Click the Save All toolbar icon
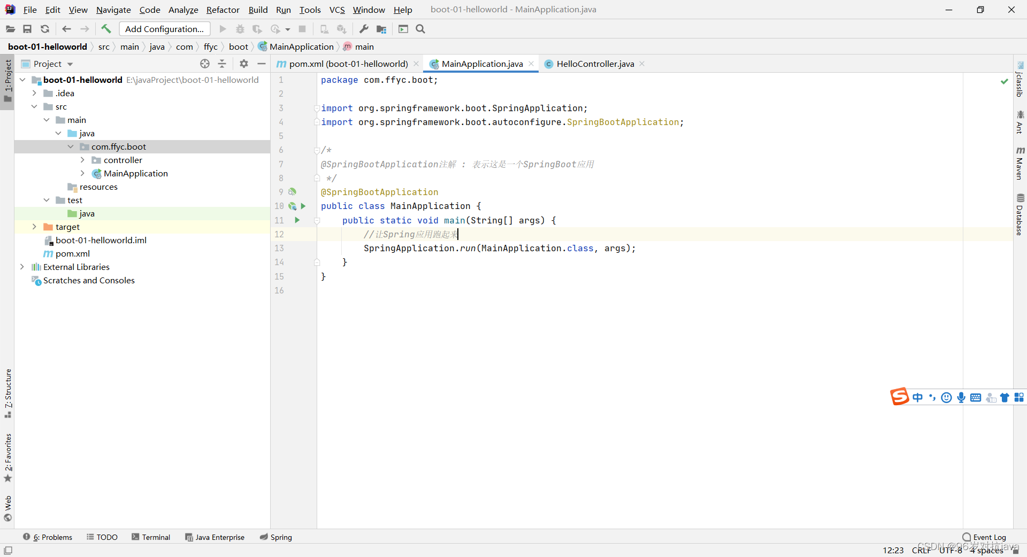 27,29
